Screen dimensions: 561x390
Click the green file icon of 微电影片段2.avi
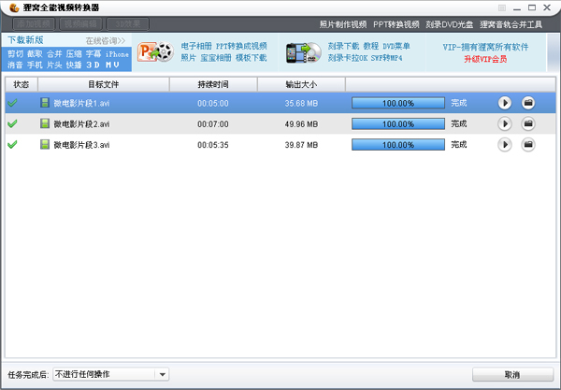click(45, 123)
